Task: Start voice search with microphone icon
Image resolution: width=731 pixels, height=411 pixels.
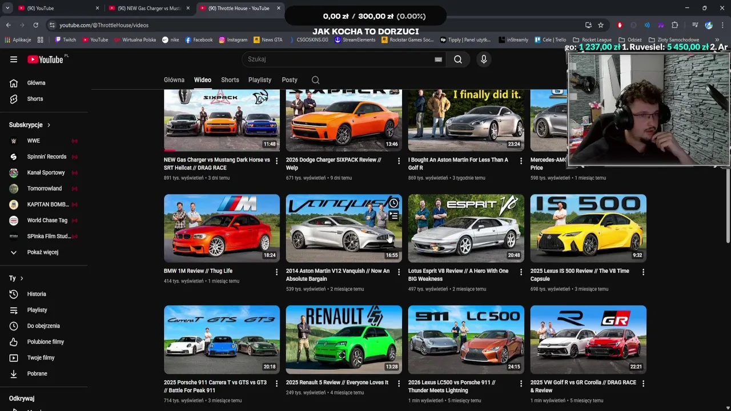Action: pyautogui.click(x=484, y=59)
